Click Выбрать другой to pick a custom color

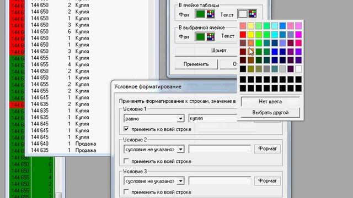(x=270, y=112)
